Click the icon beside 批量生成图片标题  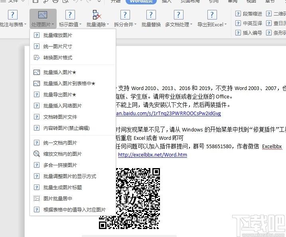pyautogui.click(x=37, y=187)
